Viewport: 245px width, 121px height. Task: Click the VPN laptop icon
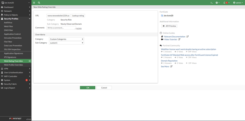pos(2,69)
